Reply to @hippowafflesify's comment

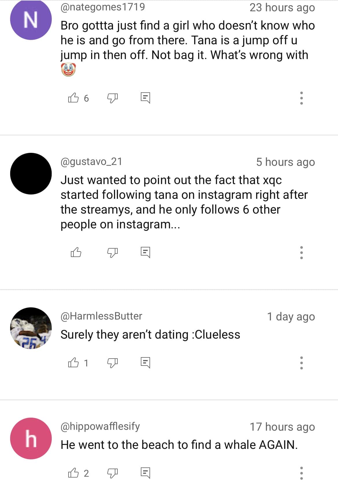coord(145,473)
